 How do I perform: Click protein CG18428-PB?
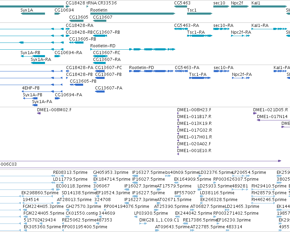(79, 74)
